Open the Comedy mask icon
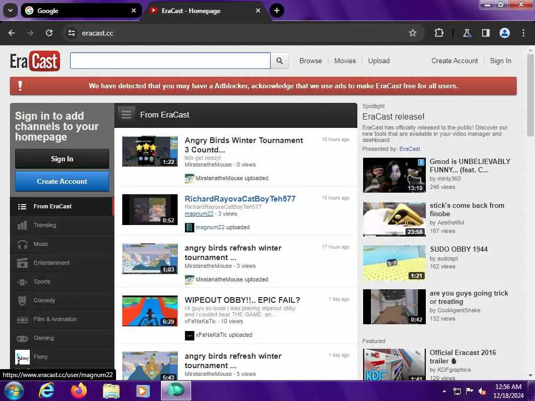Image resolution: width=535 pixels, height=401 pixels. [22, 300]
